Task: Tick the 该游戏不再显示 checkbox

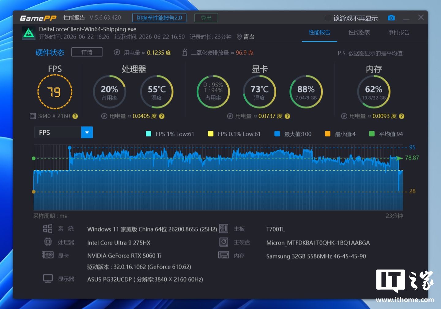Action: [x=328, y=18]
